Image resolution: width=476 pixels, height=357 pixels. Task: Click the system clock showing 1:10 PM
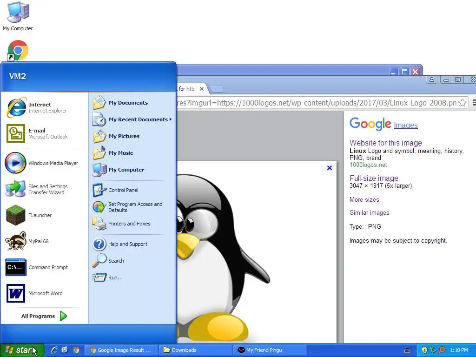(459, 350)
